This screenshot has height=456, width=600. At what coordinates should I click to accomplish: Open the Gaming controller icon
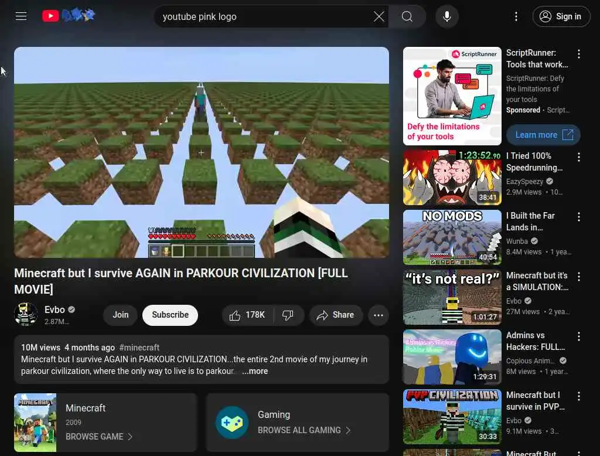pyautogui.click(x=232, y=423)
